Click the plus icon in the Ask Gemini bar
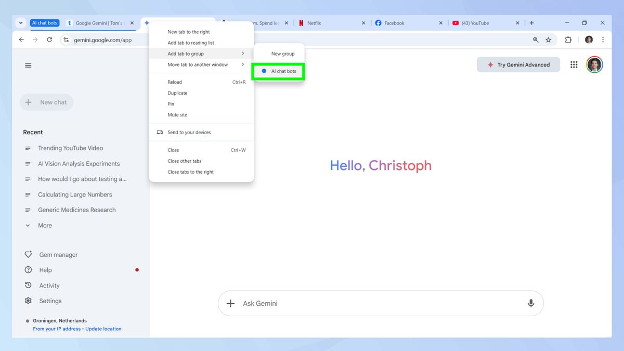This screenshot has width=624, height=351. (x=230, y=303)
